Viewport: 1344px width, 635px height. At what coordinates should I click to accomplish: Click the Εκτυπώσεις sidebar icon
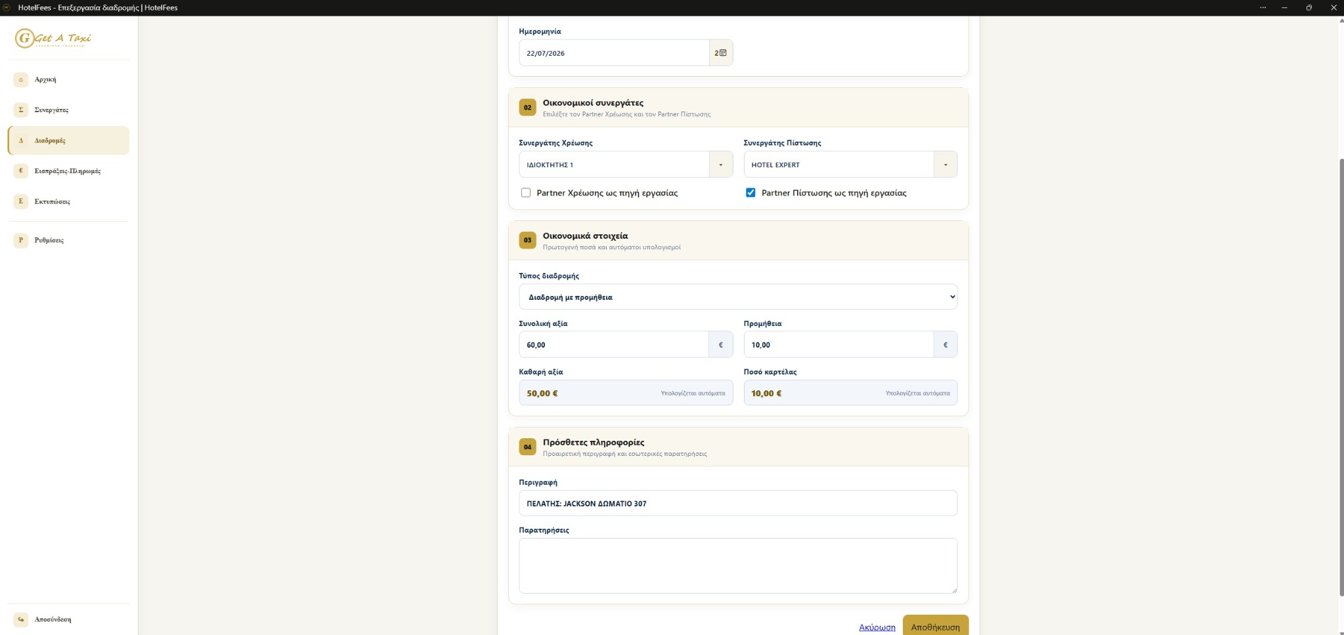(x=20, y=201)
